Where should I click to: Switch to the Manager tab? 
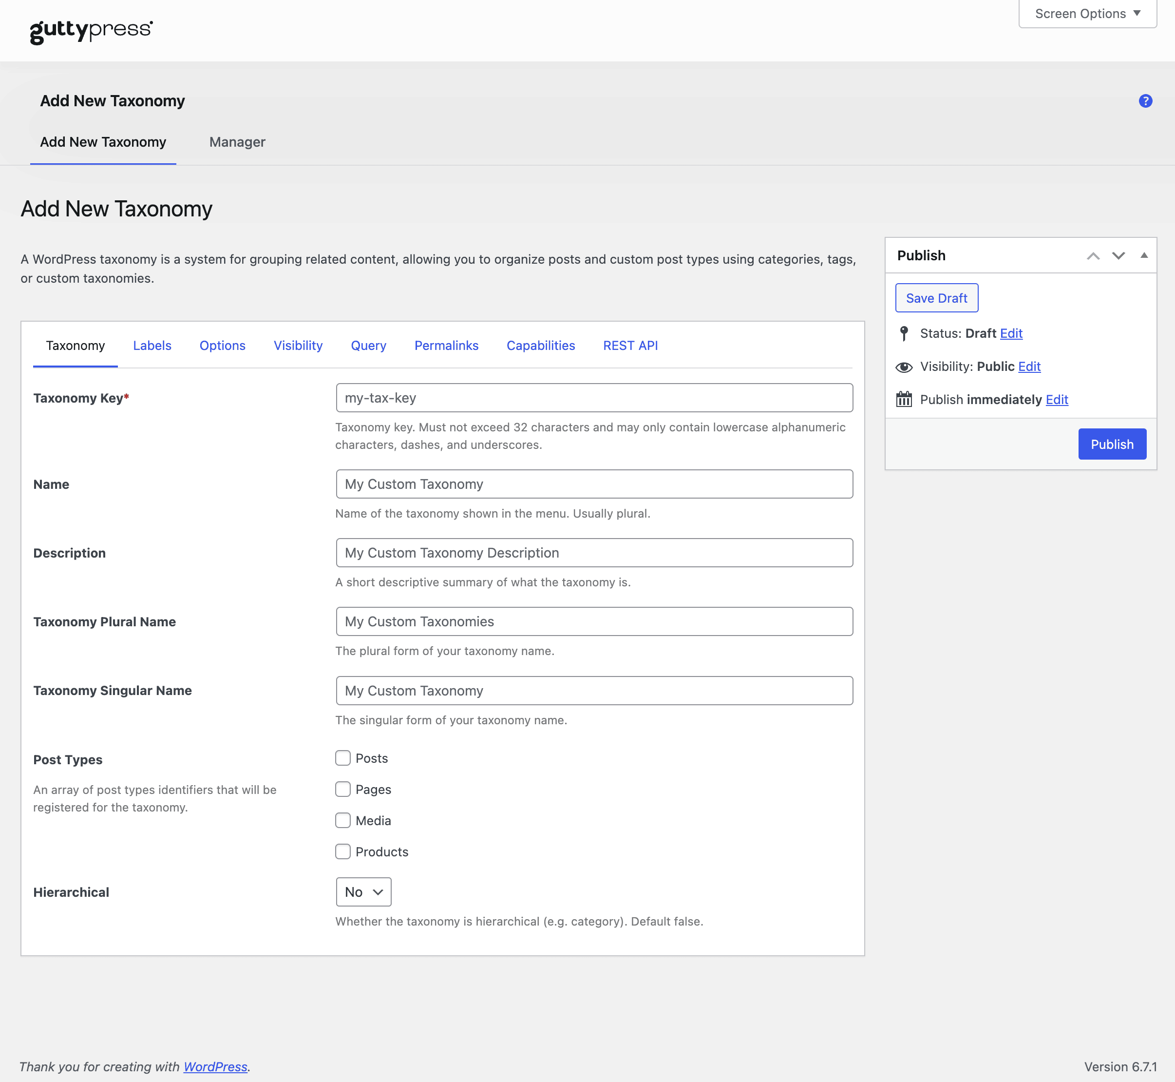coord(237,142)
